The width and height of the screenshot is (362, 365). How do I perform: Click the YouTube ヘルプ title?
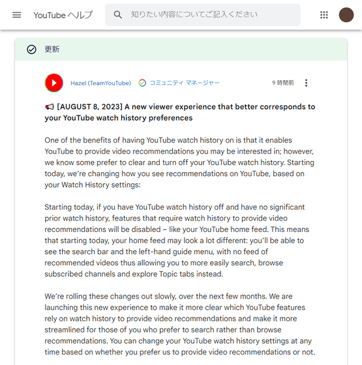pyautogui.click(x=63, y=15)
